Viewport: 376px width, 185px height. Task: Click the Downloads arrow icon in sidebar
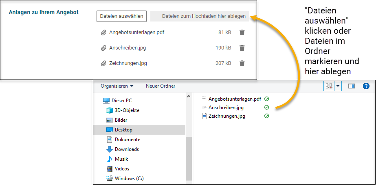109,149
